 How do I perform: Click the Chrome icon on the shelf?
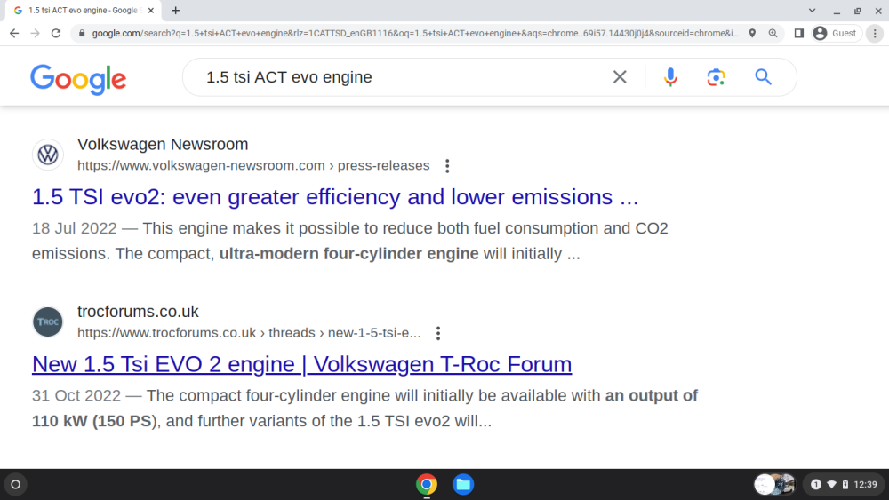click(427, 484)
